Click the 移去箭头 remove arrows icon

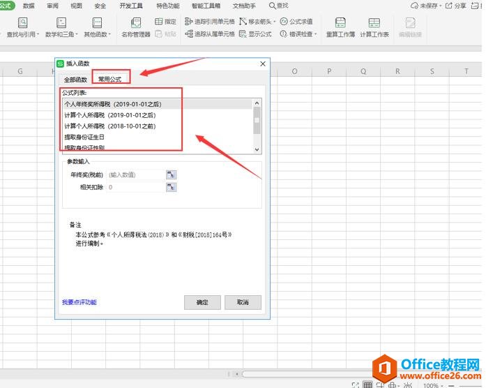[243, 22]
